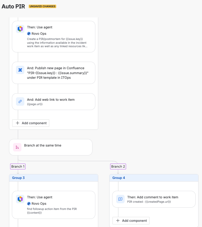
Task: Collapse the Group 4 header
Action: pos(154,178)
